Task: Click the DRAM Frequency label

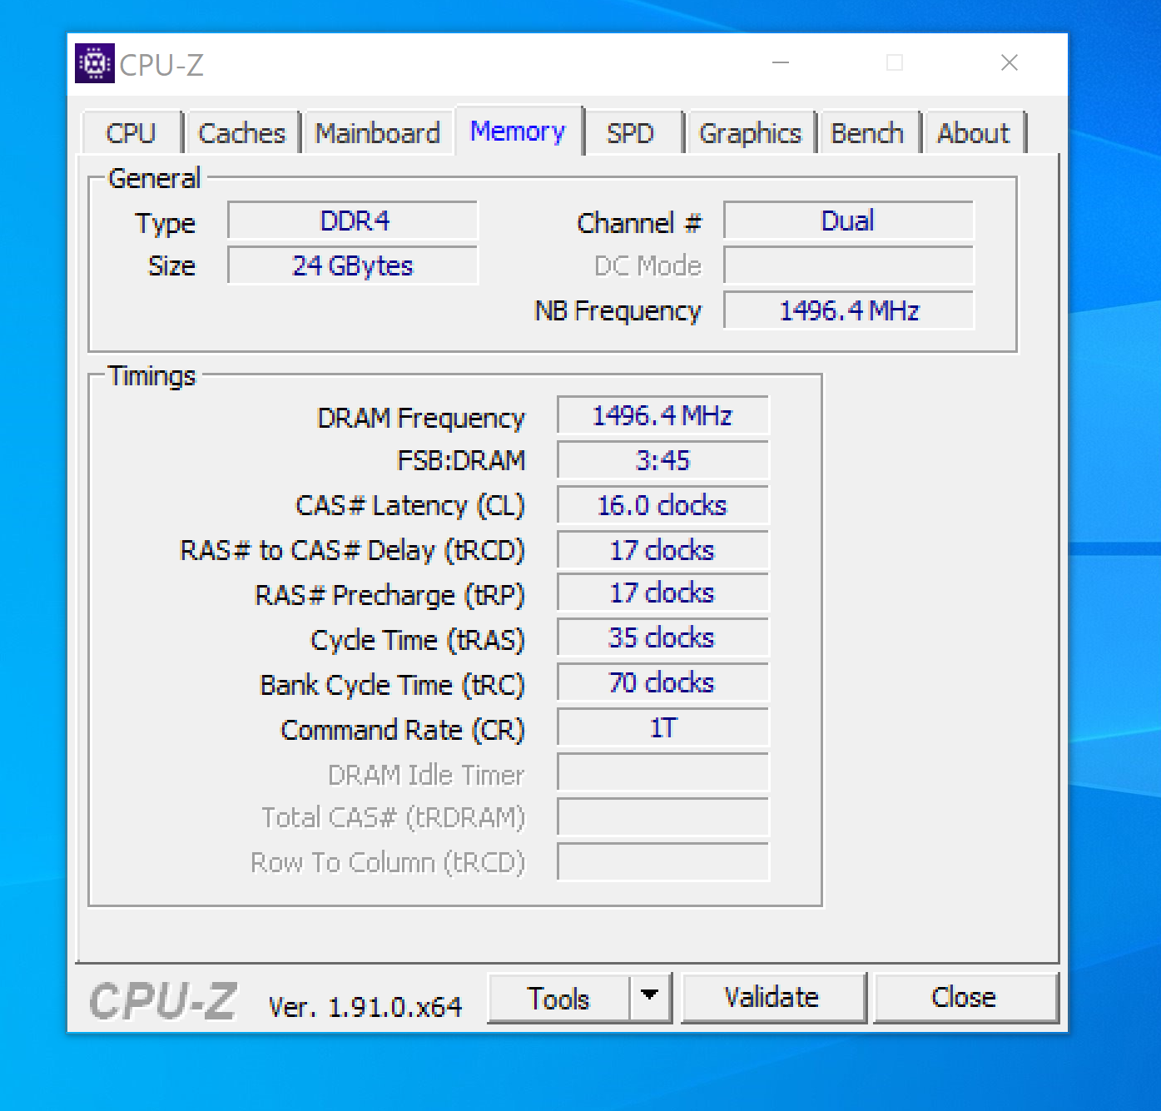Action: (421, 418)
